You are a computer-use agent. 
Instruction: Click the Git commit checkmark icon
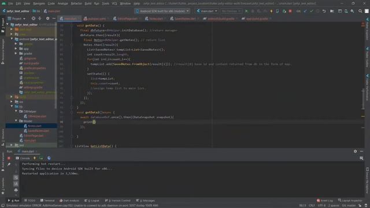click(312, 11)
